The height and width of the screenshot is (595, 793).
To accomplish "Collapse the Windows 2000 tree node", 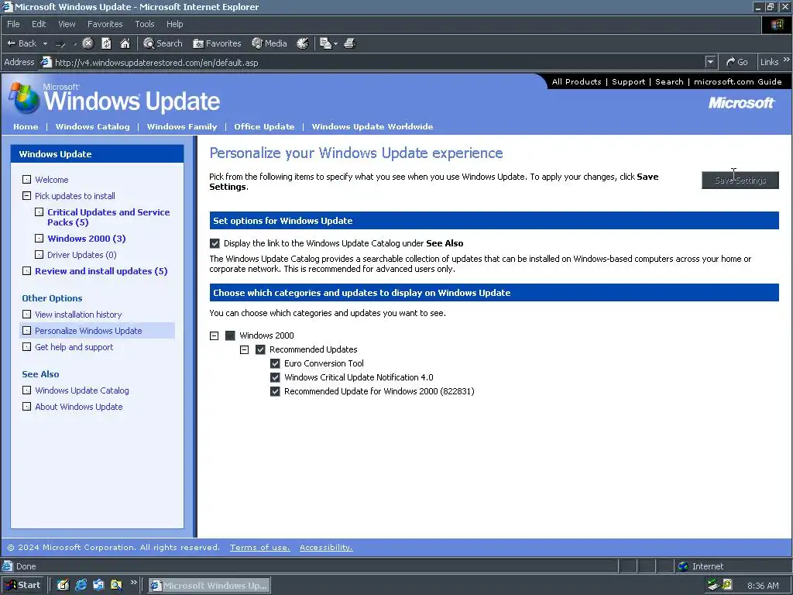I will tap(214, 335).
